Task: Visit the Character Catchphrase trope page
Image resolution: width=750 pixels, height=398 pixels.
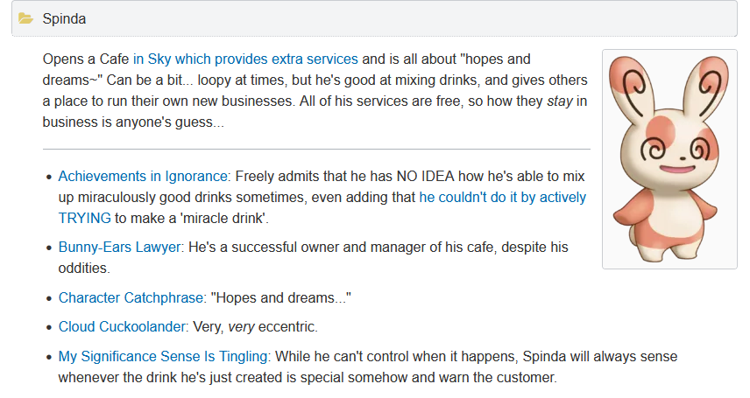Action: [x=131, y=297]
